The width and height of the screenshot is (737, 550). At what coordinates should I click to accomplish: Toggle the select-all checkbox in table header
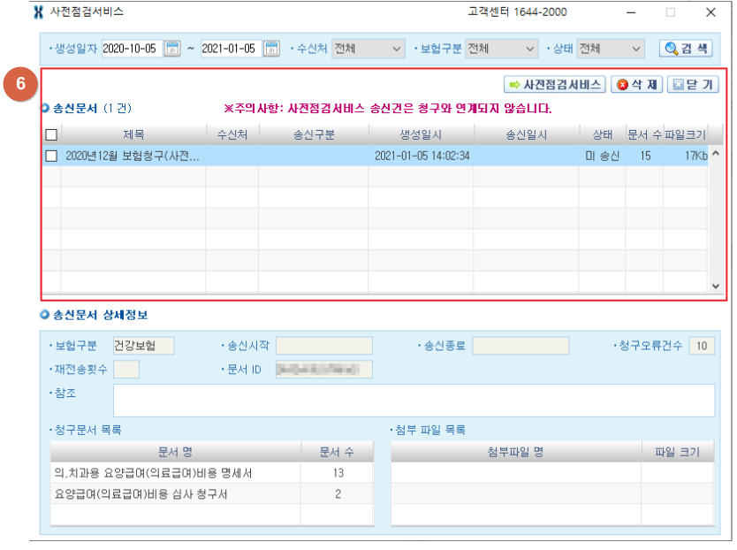pyautogui.click(x=51, y=134)
